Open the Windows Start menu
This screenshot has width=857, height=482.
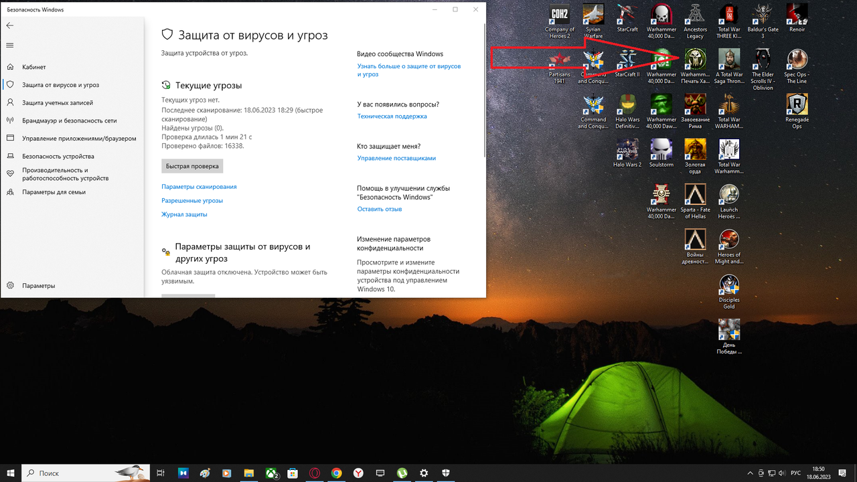pos(11,473)
